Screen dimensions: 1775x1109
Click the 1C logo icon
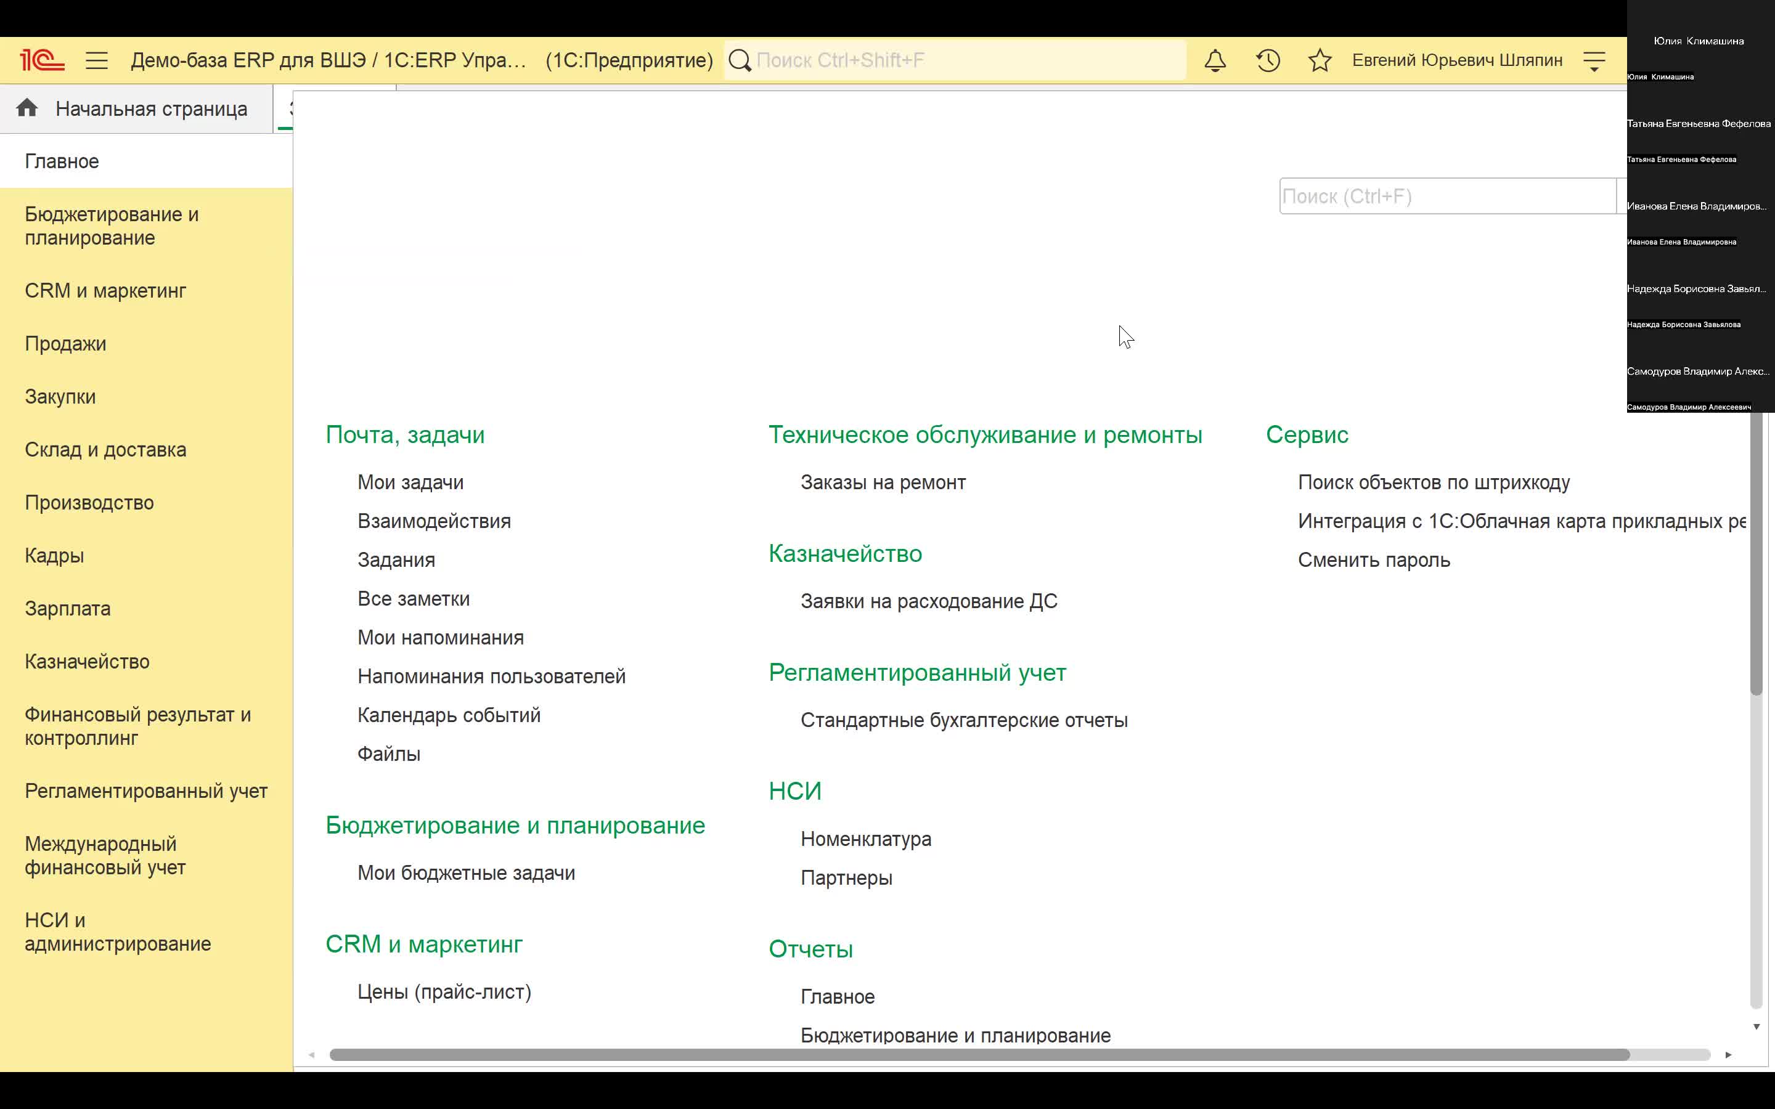42,60
